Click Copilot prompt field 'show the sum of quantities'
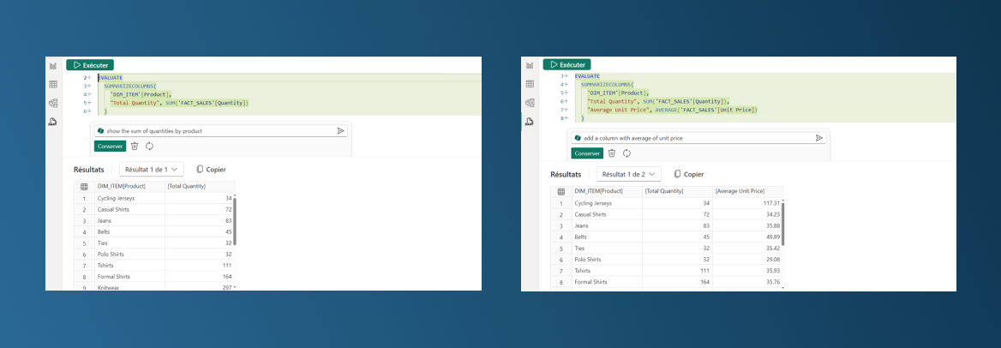 coord(214,131)
